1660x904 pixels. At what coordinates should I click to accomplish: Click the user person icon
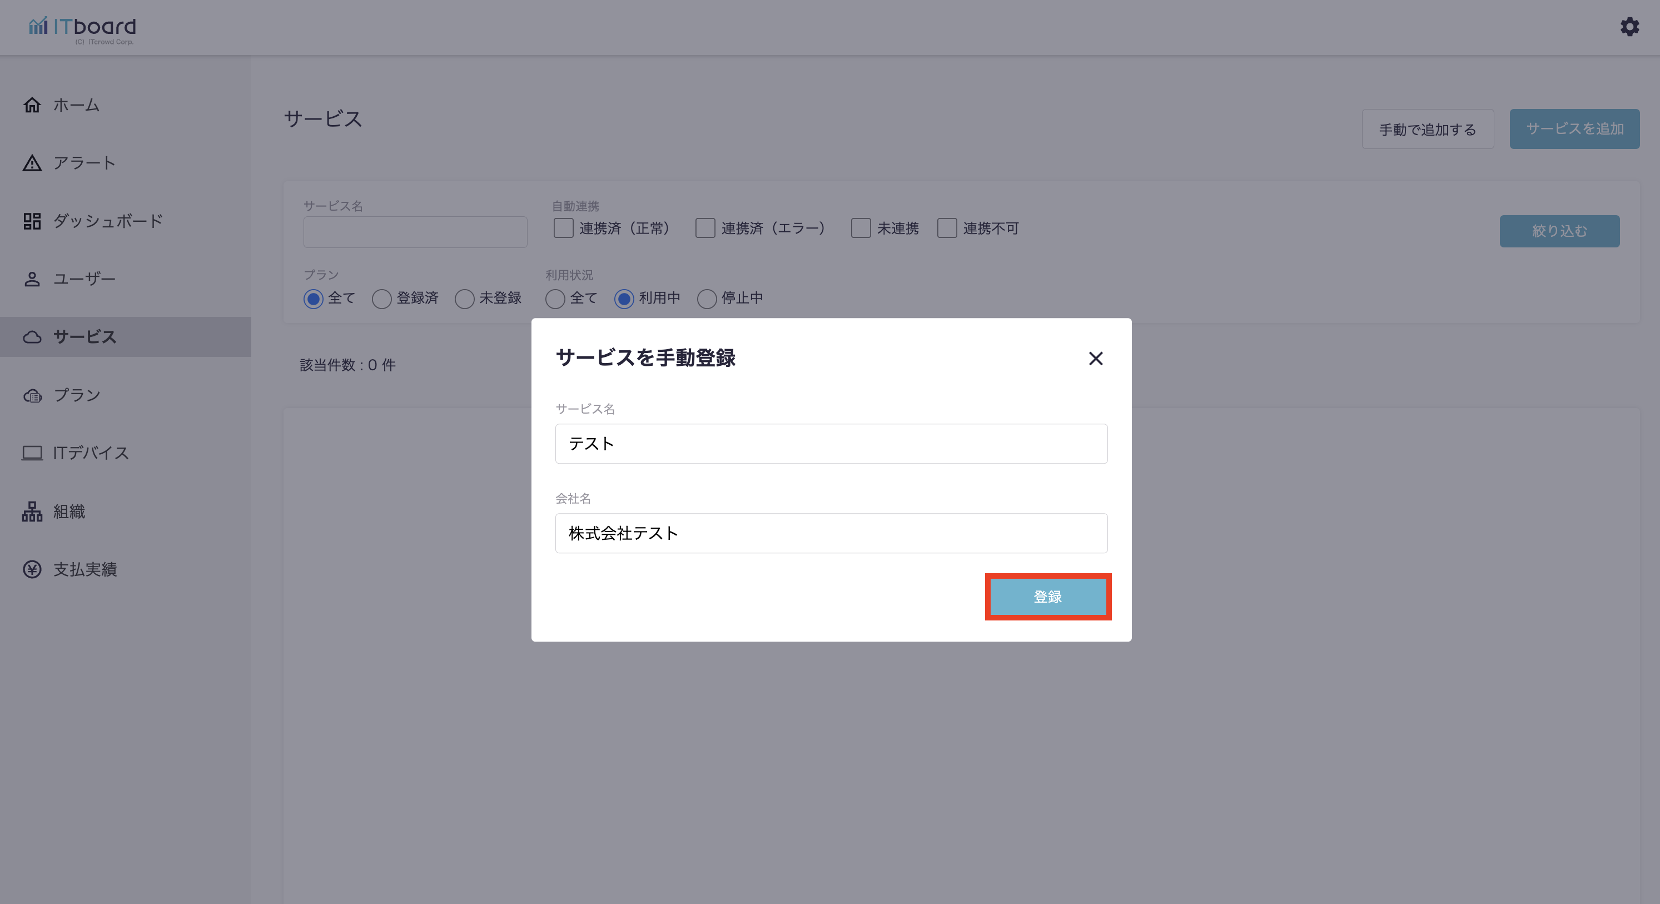point(32,279)
